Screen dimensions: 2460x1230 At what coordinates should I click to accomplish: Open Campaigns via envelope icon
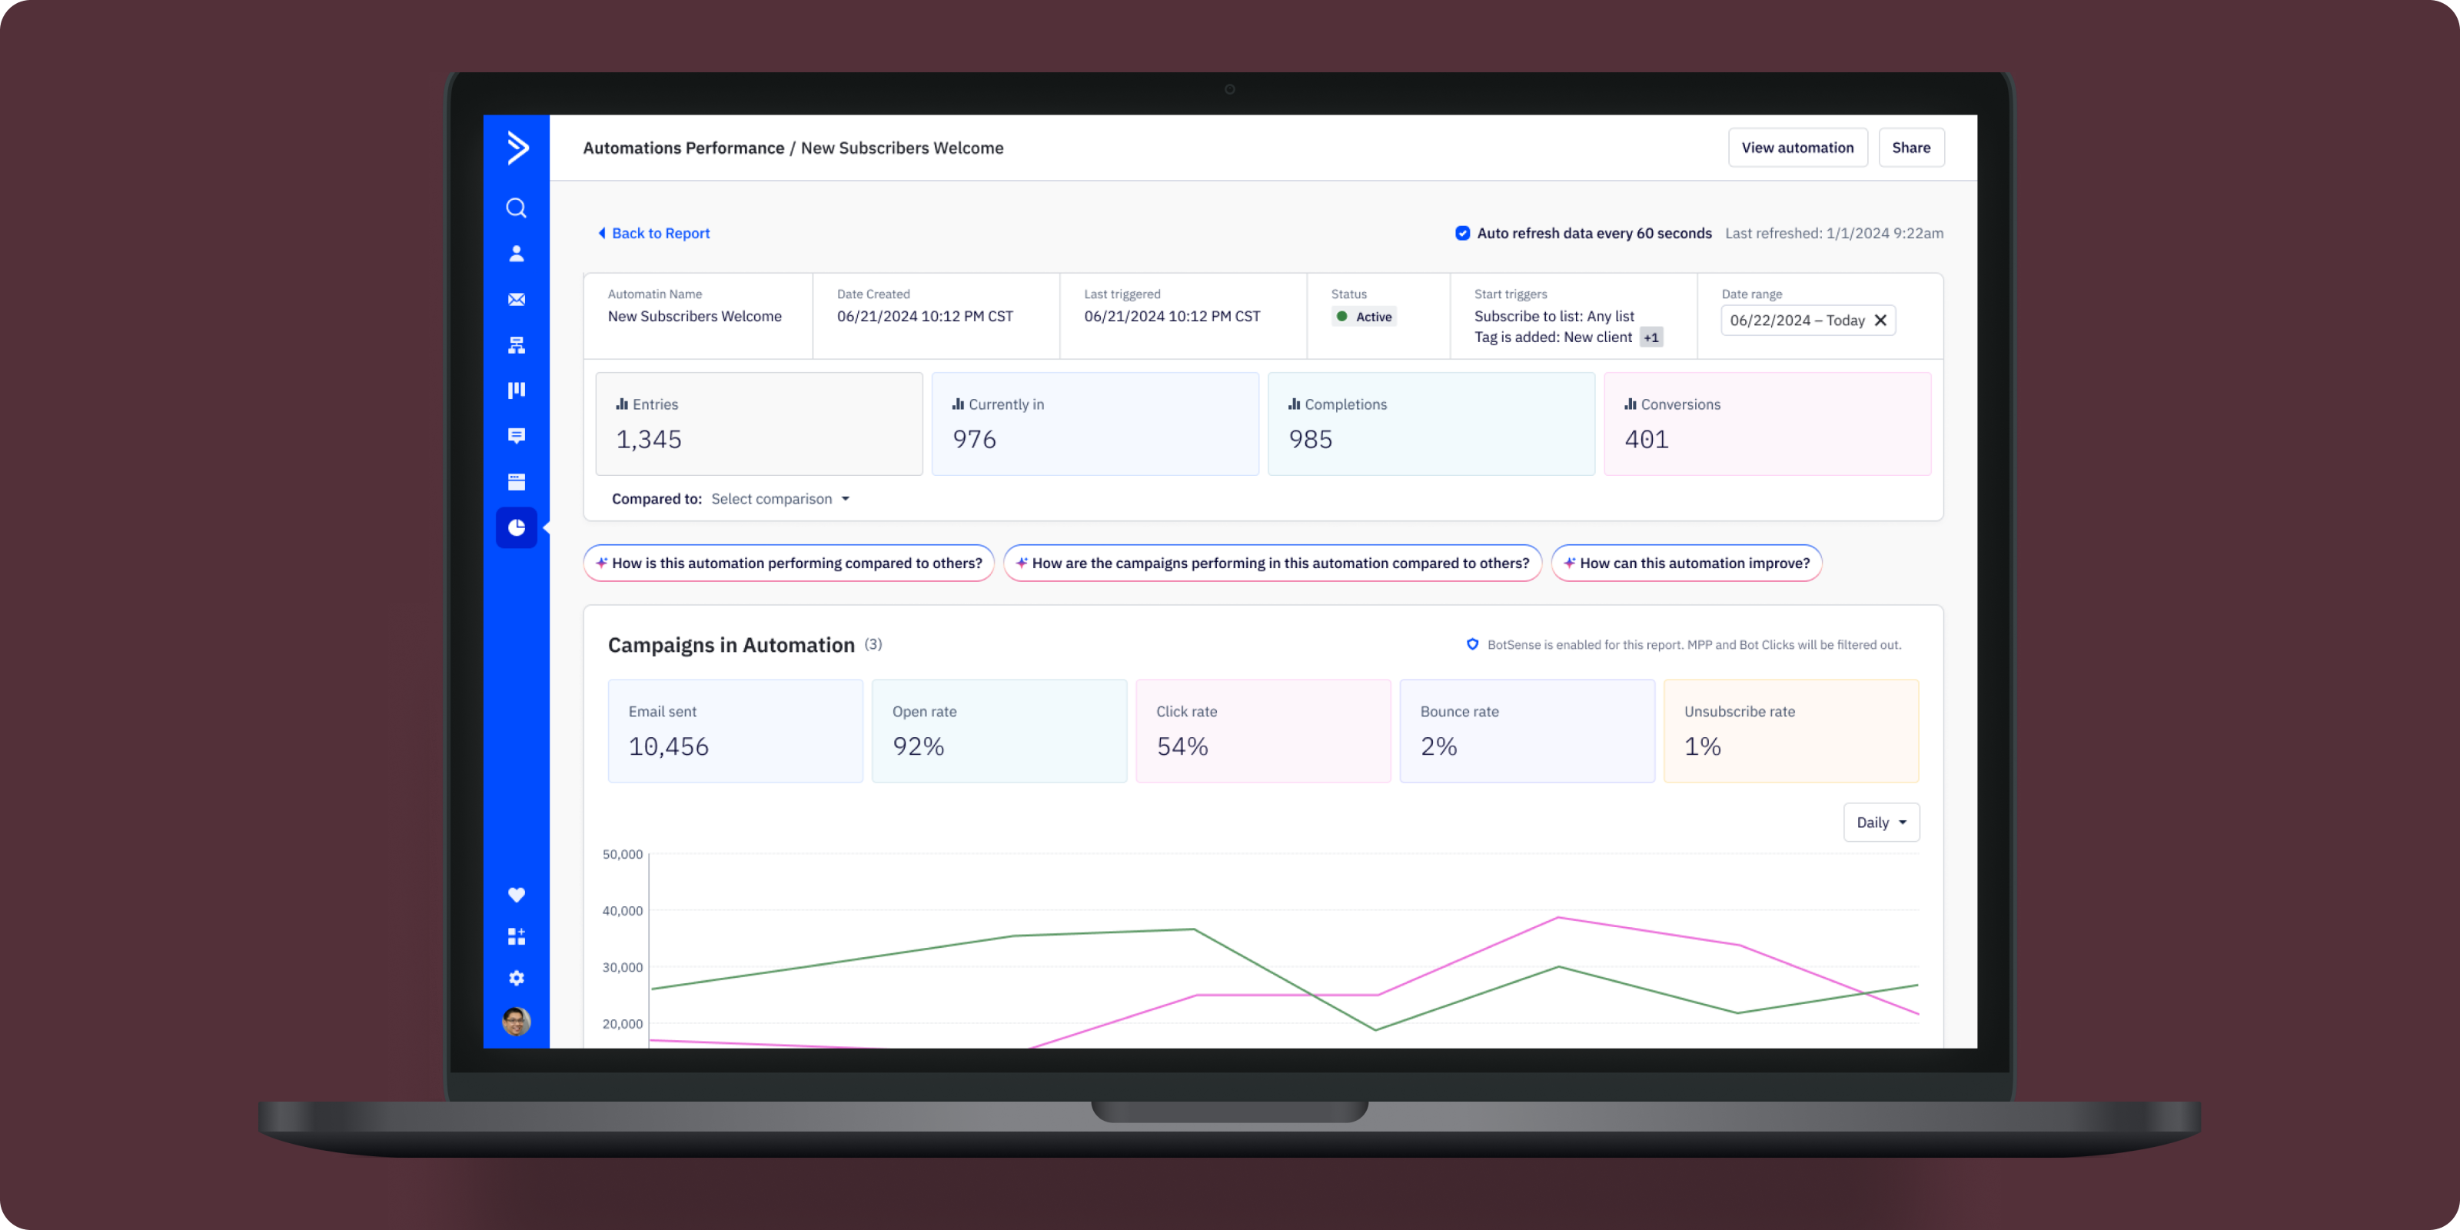pyautogui.click(x=517, y=300)
